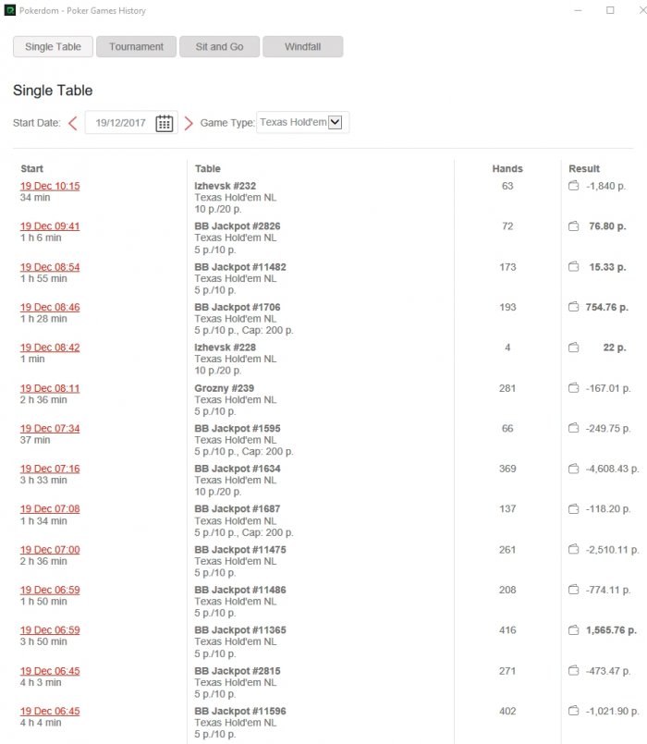Switch to the Tournament tab
Screen dimensions: 647x744
coord(136,47)
